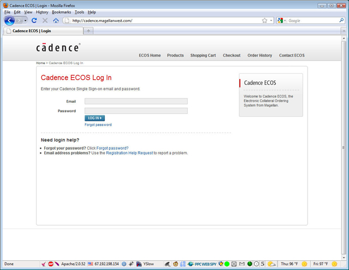
Task: Click the 67.192.198.154 IP address text
Action: [107, 264]
